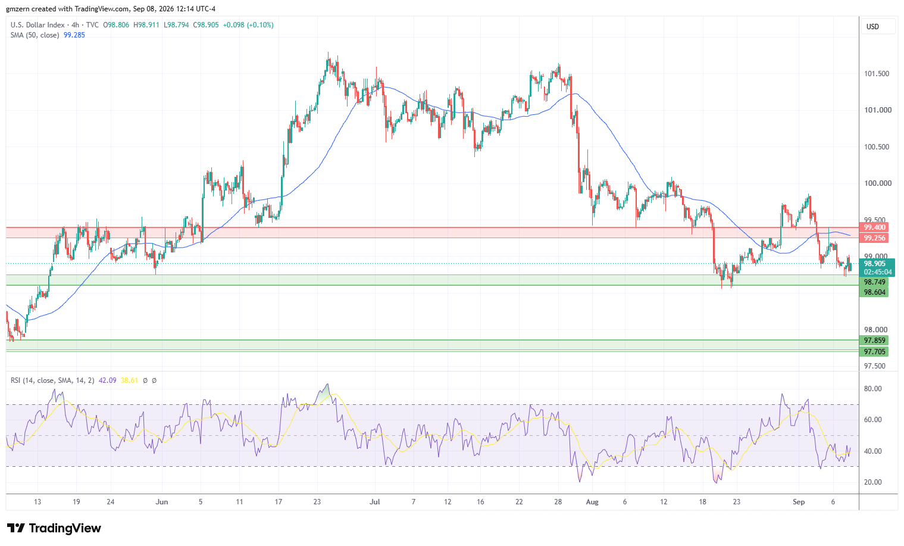
Task: Select the green support label 98.604
Action: coord(874,292)
